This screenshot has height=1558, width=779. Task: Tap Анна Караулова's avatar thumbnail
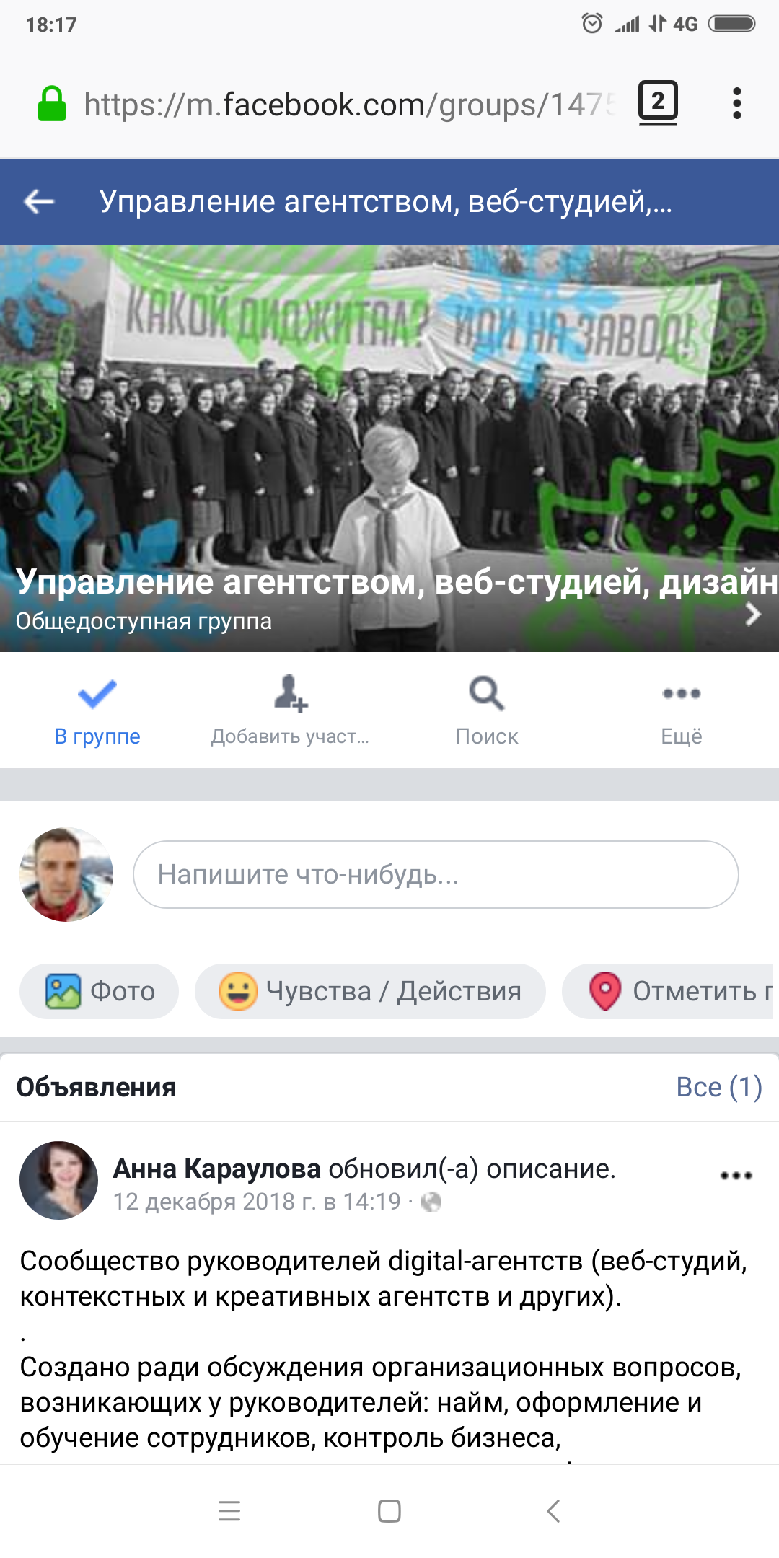tap(58, 1180)
